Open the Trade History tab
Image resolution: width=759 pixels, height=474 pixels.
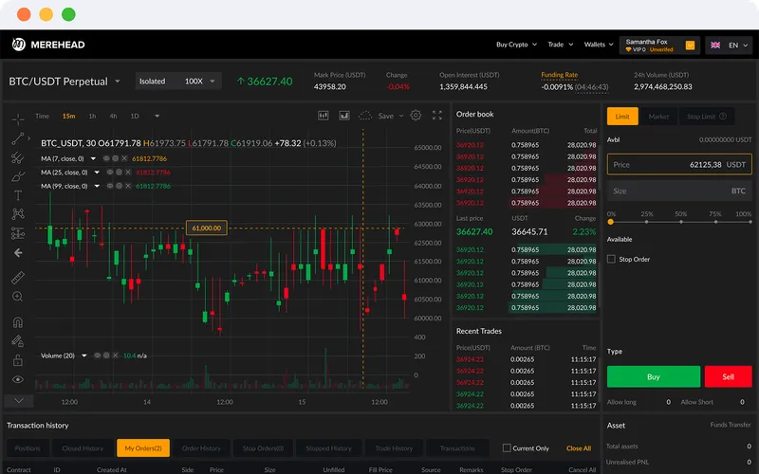[394, 448]
